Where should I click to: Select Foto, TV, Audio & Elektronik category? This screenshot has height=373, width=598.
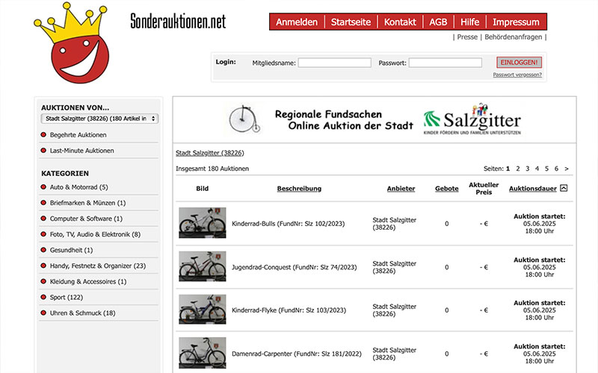coord(96,234)
